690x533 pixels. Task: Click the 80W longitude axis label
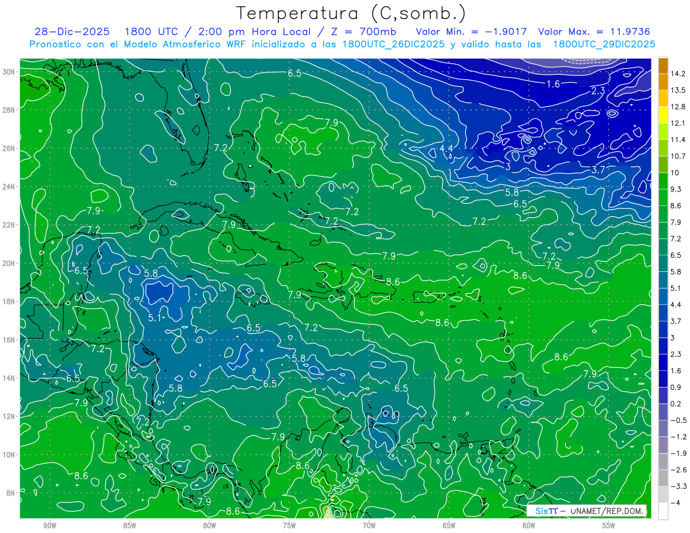coord(209,525)
